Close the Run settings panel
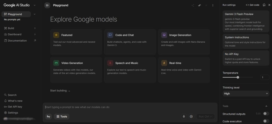272x124 pixels. tap(269, 5)
